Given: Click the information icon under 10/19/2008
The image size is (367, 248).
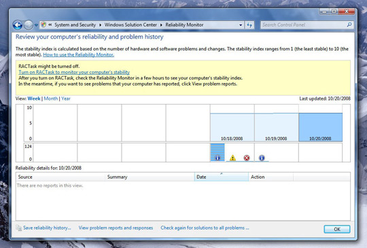Looking at the screenshot, I should [x=262, y=158].
